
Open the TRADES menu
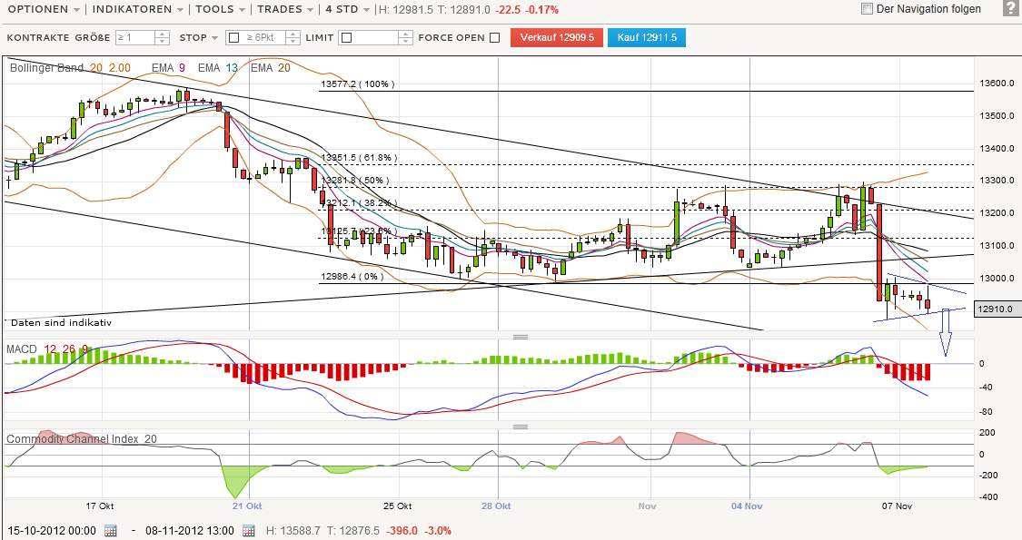(285, 9)
